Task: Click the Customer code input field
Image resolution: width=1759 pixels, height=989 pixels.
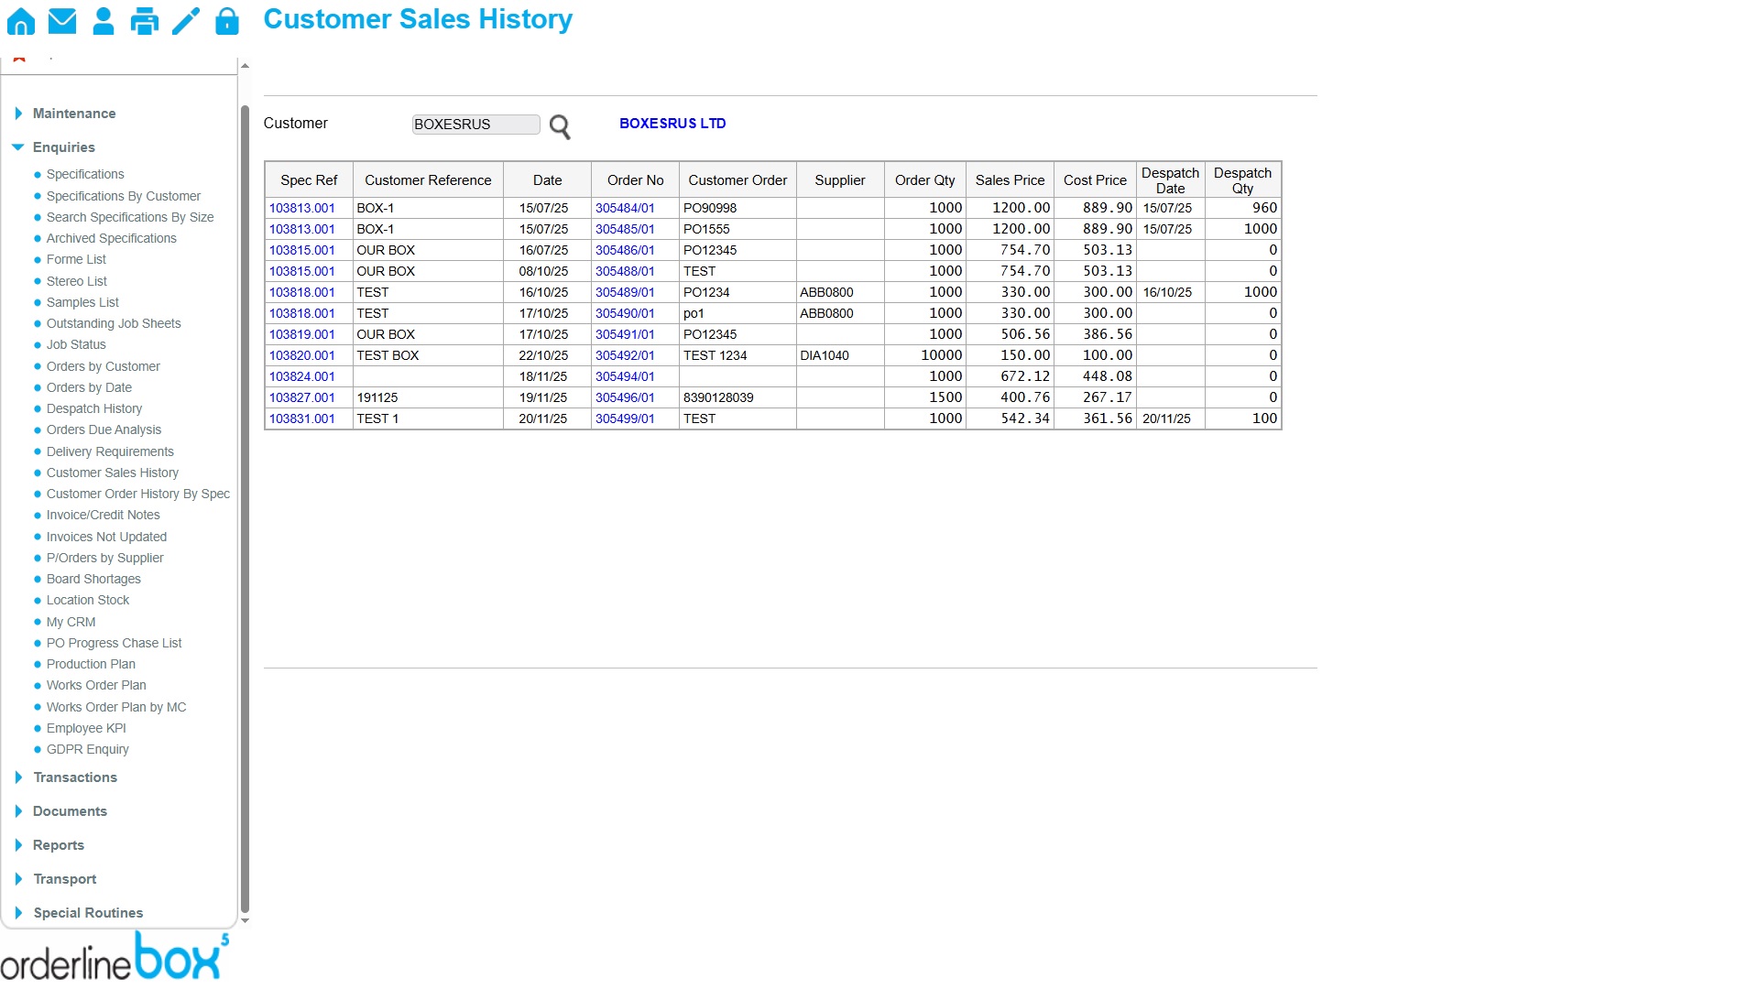Action: [x=475, y=125]
